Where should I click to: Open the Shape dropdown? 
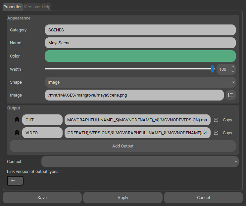pos(140,82)
